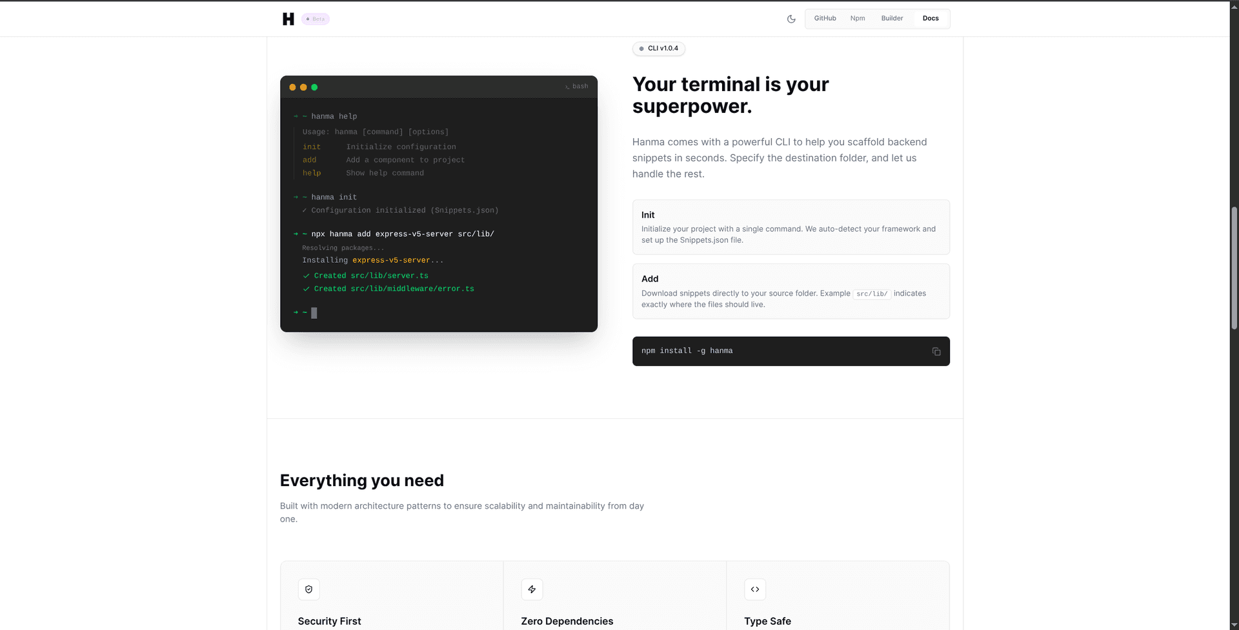Click 'Resolving packages...' terminal line
The image size is (1239, 630).
click(x=343, y=248)
